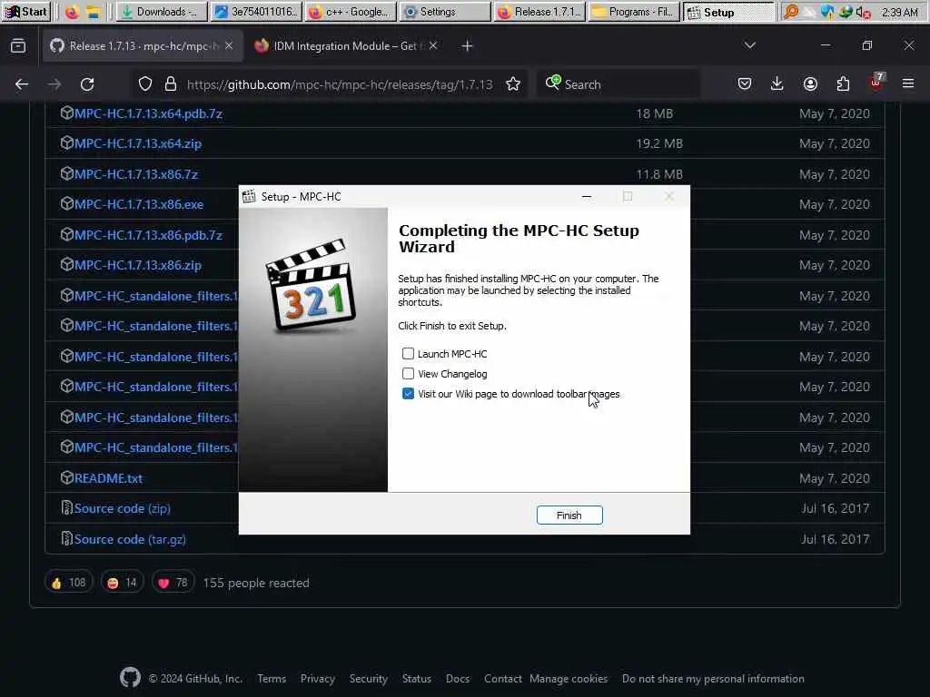Switch to Downloads taskbar window
The image size is (930, 697).
point(162,12)
